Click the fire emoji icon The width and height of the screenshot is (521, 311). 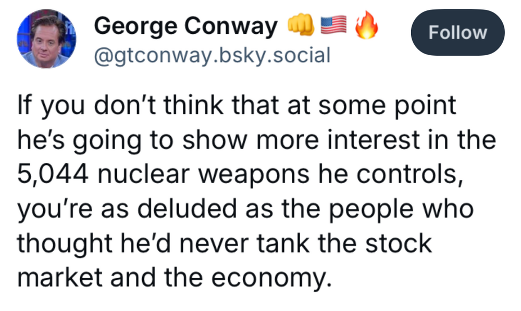(366, 25)
